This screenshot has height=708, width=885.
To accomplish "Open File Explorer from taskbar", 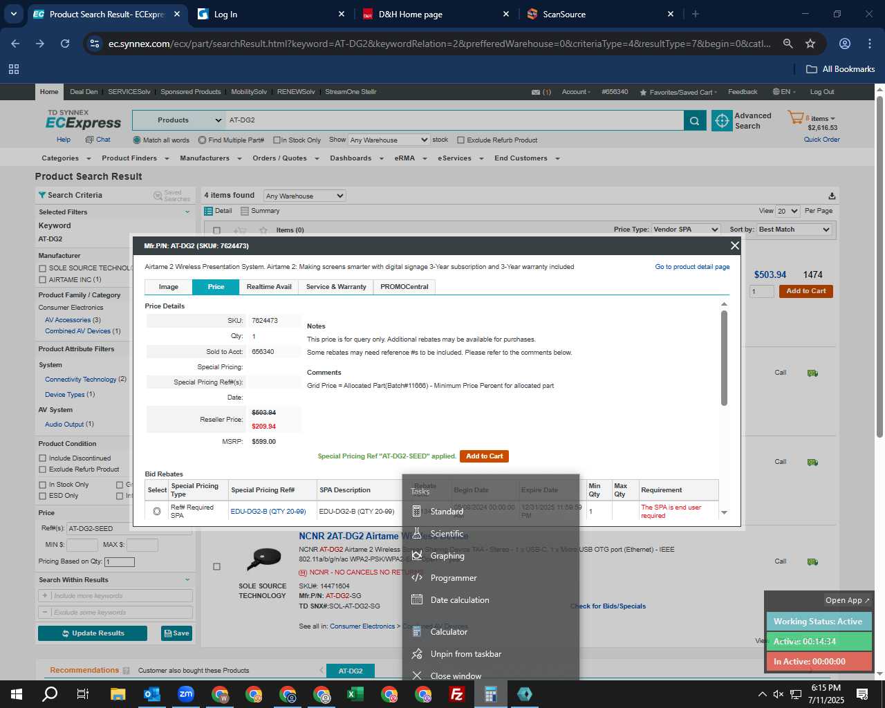I will point(118,694).
